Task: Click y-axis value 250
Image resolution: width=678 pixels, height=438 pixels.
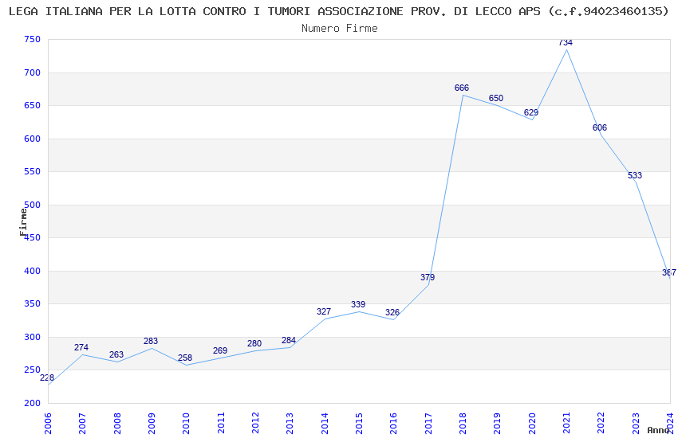Action: point(32,370)
